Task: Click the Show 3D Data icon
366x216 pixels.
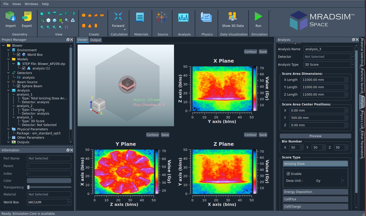Action: (x=232, y=16)
